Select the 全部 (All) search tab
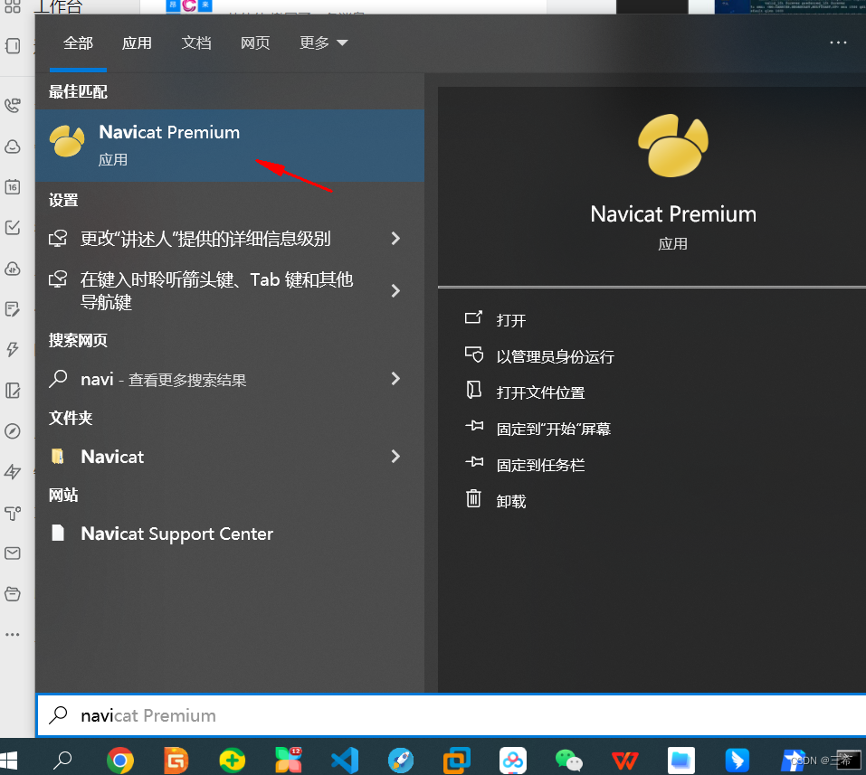The width and height of the screenshot is (866, 775). (x=78, y=43)
